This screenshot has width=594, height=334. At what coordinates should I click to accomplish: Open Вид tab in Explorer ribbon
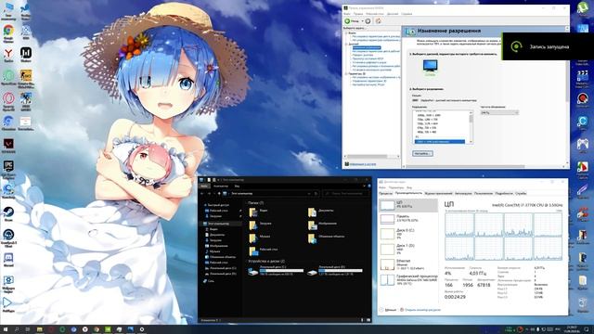[x=238, y=186]
